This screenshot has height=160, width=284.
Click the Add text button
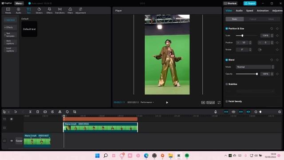pos(10,20)
